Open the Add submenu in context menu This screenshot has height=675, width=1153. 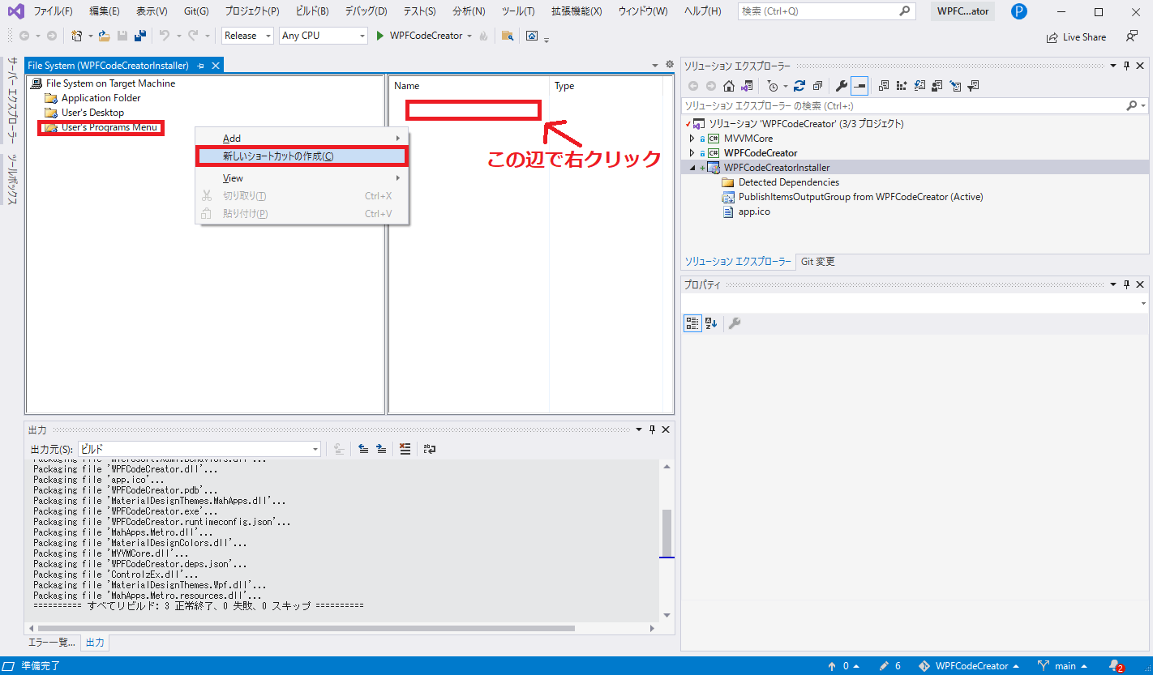tap(302, 139)
